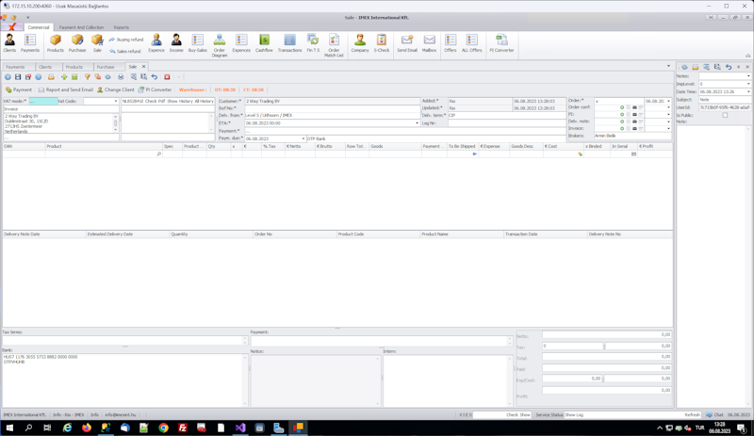Open Chat from the status bar
The width and height of the screenshot is (754, 436).
(x=714, y=415)
